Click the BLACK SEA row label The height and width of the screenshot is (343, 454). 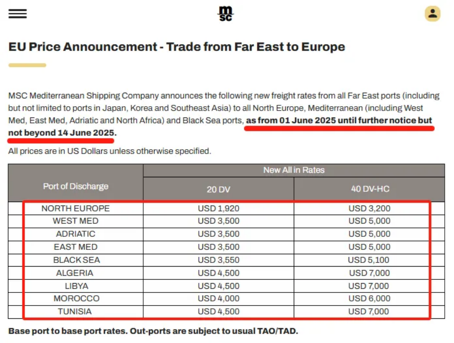76,260
